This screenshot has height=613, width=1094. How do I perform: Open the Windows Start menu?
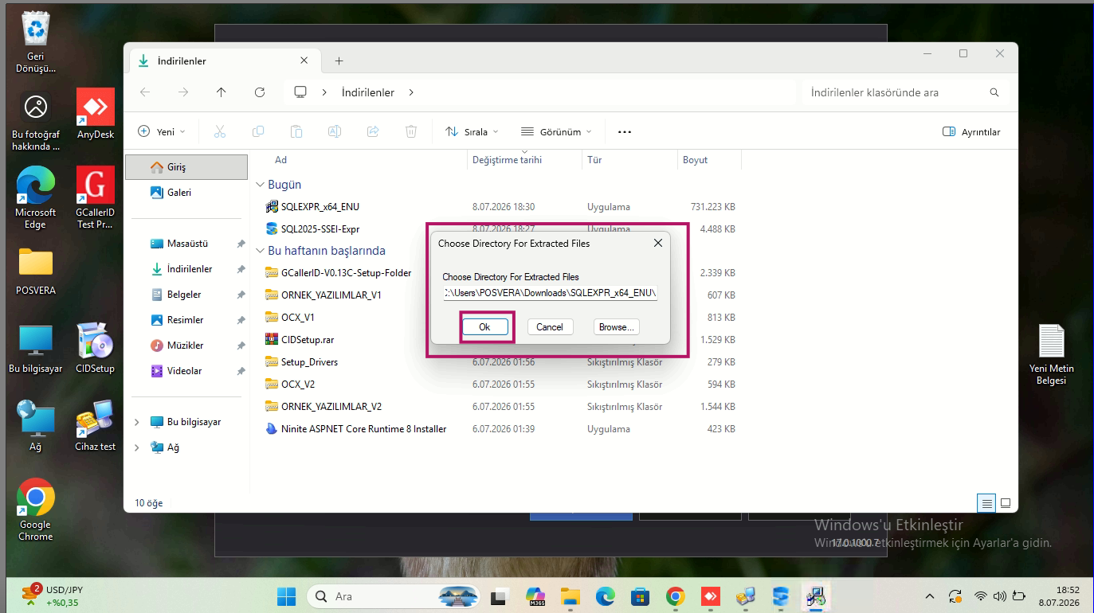click(286, 596)
